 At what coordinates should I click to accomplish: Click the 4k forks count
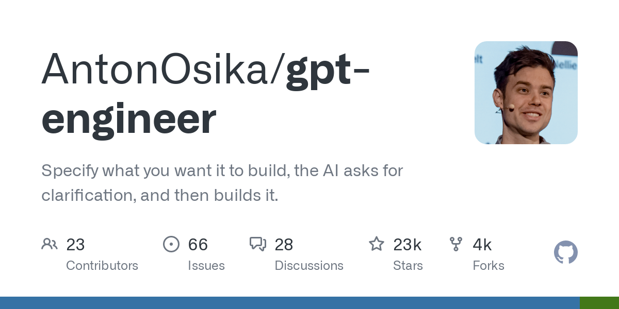coord(482,244)
